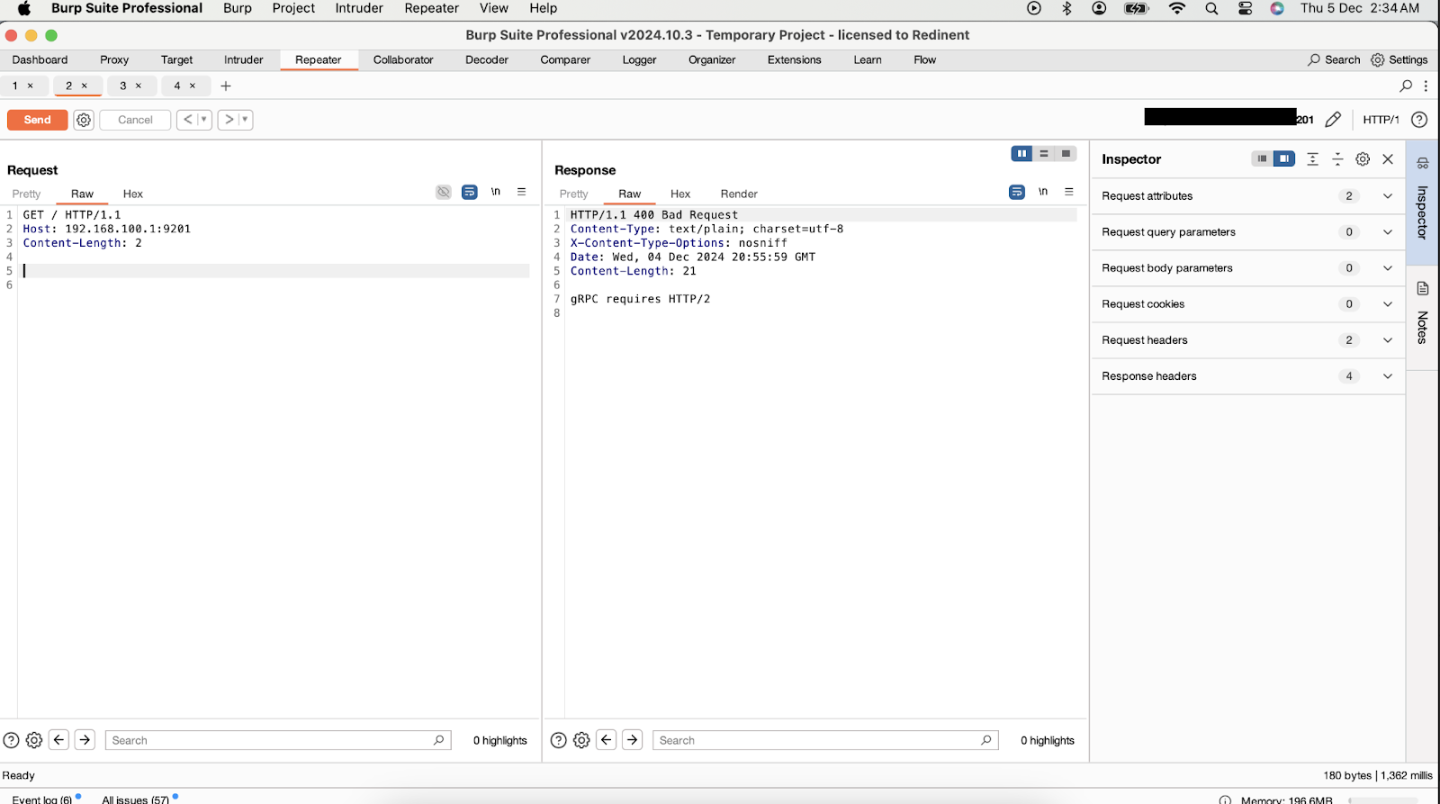Expand Request attributes section

1388,196
